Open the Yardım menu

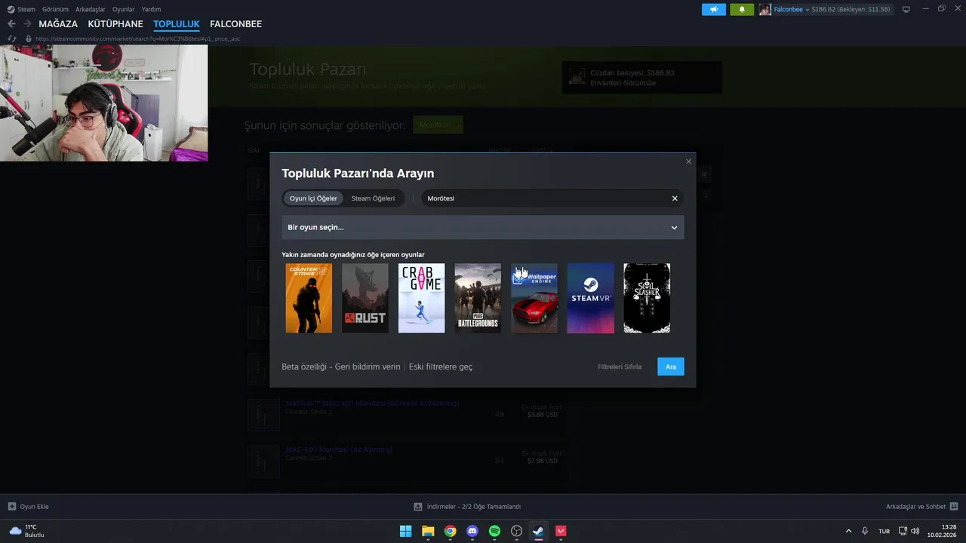tap(152, 9)
